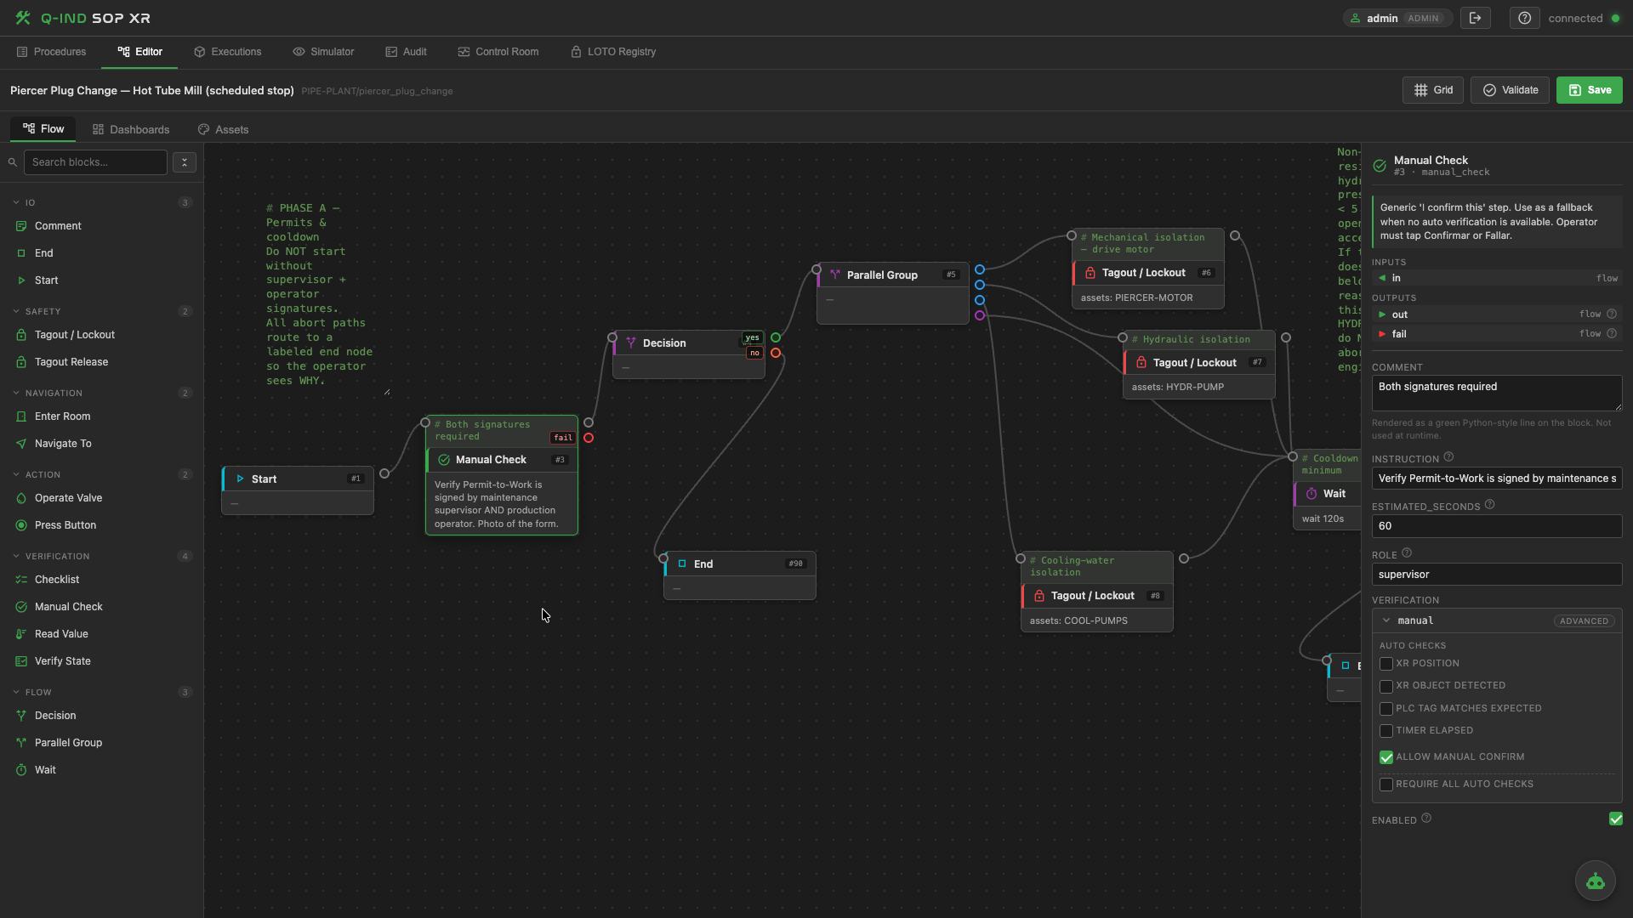Click the Q-IND SOP XR logo icon
Viewport: 1633px width, 918px height.
23,18
